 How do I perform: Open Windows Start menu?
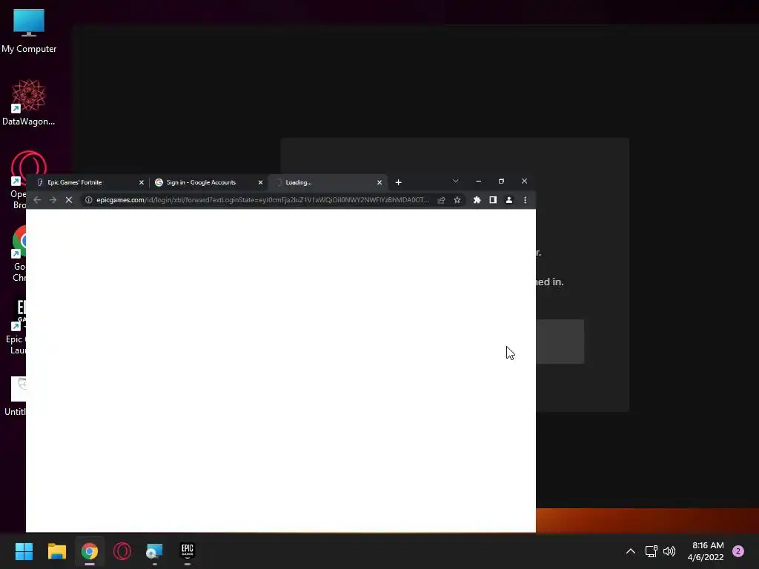24,551
